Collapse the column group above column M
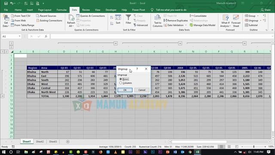The height and width of the screenshot is (155, 275). [x=180, y=43]
